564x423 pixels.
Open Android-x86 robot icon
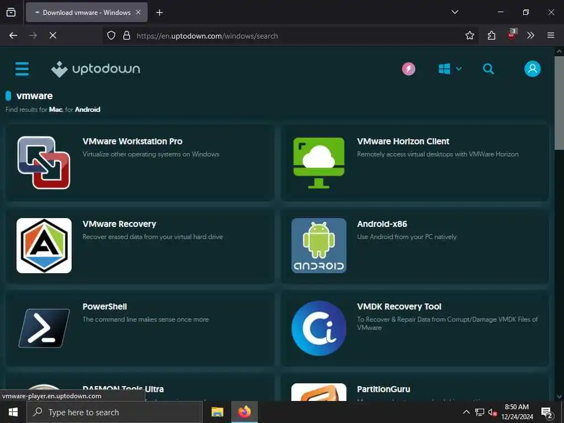[319, 245]
